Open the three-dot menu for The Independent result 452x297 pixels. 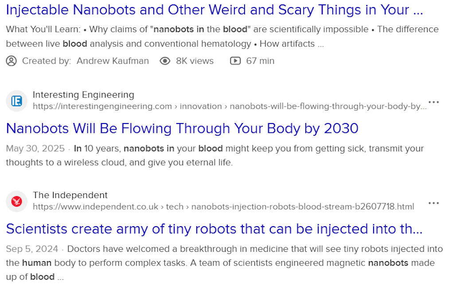[x=434, y=203]
